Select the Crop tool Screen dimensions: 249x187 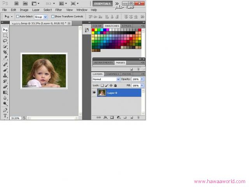(x=5, y=52)
